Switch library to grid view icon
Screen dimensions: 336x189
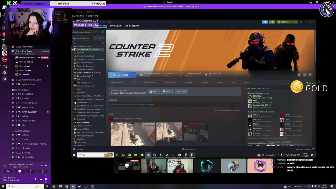[103, 32]
